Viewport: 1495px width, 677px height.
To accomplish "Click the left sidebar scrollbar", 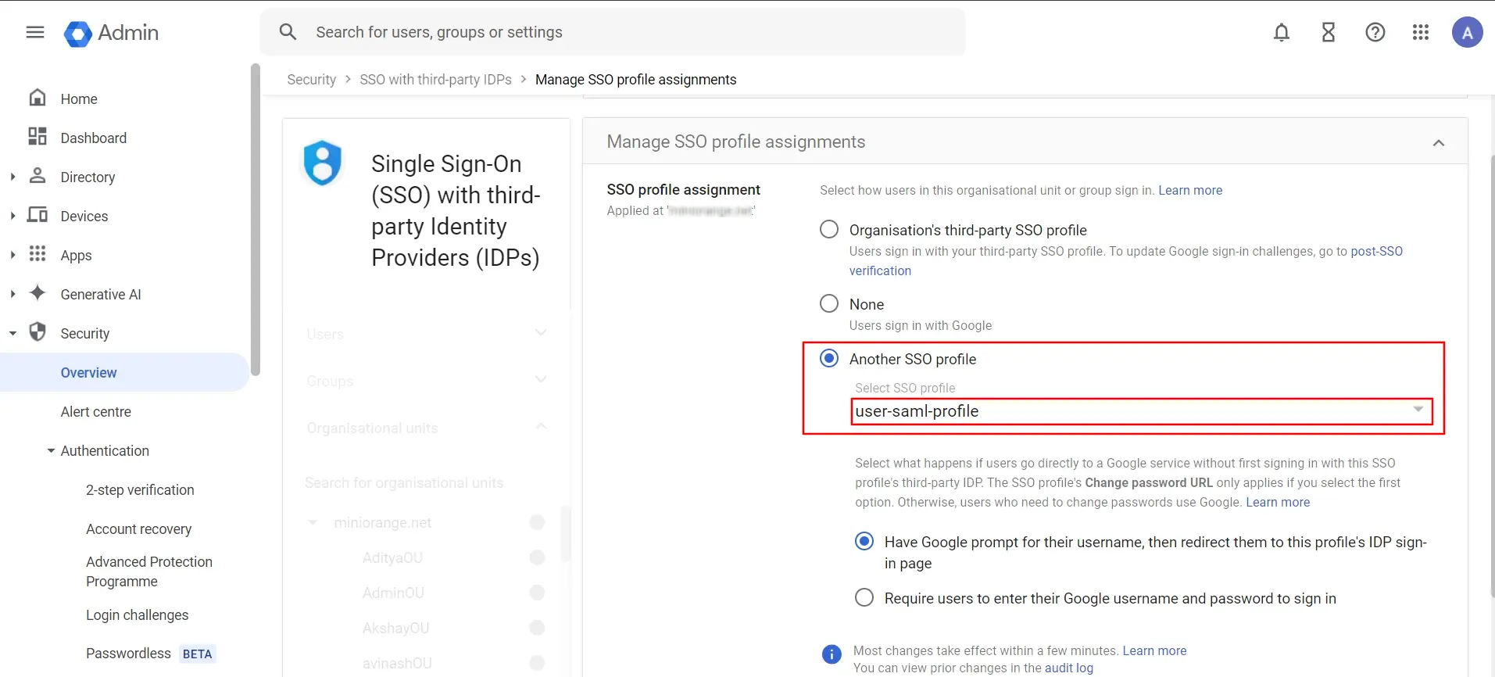I will coord(255,219).
